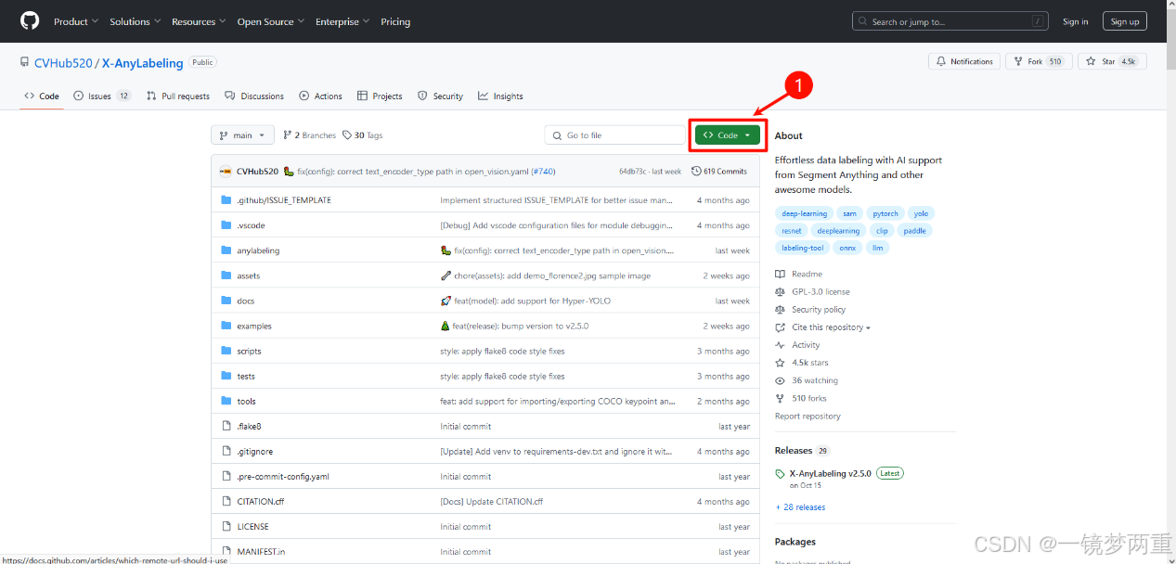Click the pytorch topic tag

pos(885,213)
